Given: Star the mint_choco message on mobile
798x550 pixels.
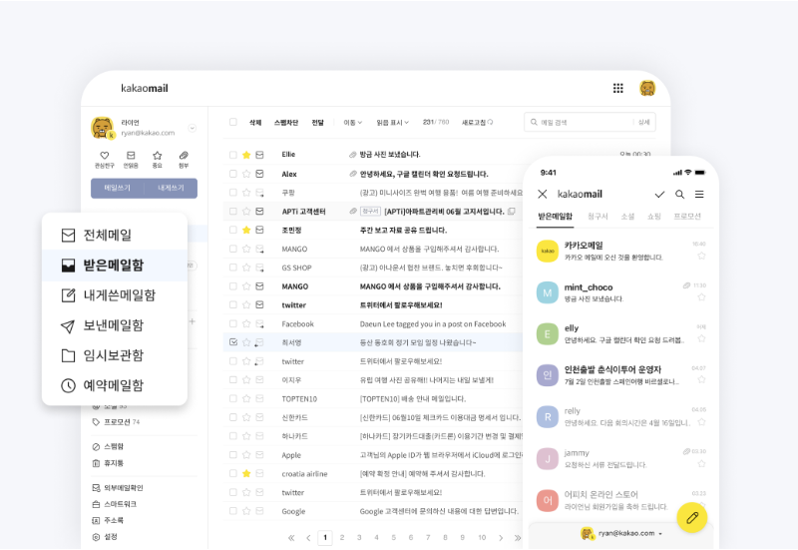Looking at the screenshot, I should [701, 297].
